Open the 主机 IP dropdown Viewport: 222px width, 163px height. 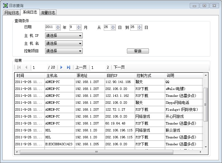pos(64,35)
